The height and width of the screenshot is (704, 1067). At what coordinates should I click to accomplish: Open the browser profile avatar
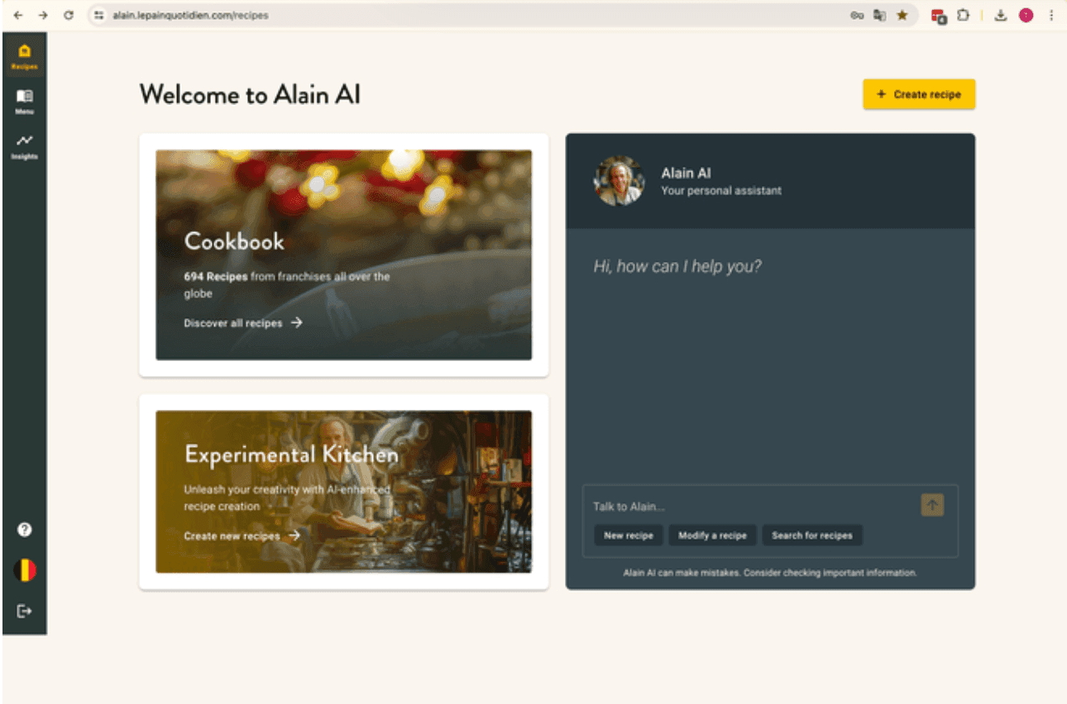pos(1026,15)
